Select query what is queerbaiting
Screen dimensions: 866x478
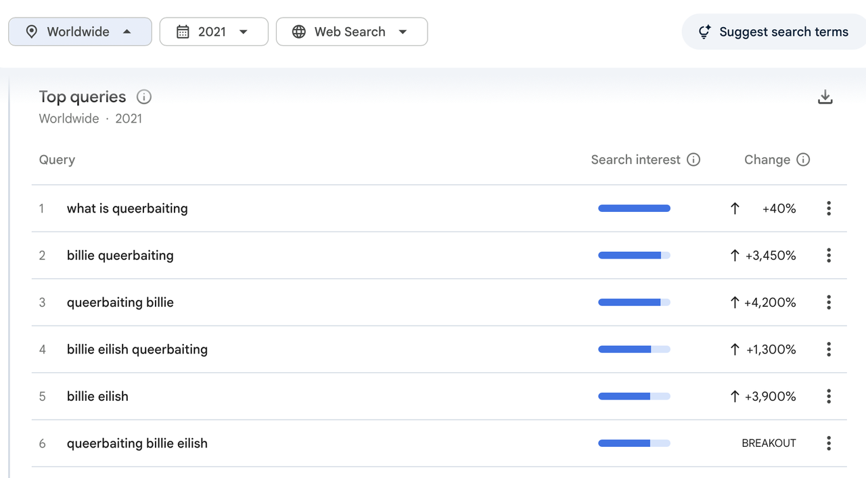point(127,209)
